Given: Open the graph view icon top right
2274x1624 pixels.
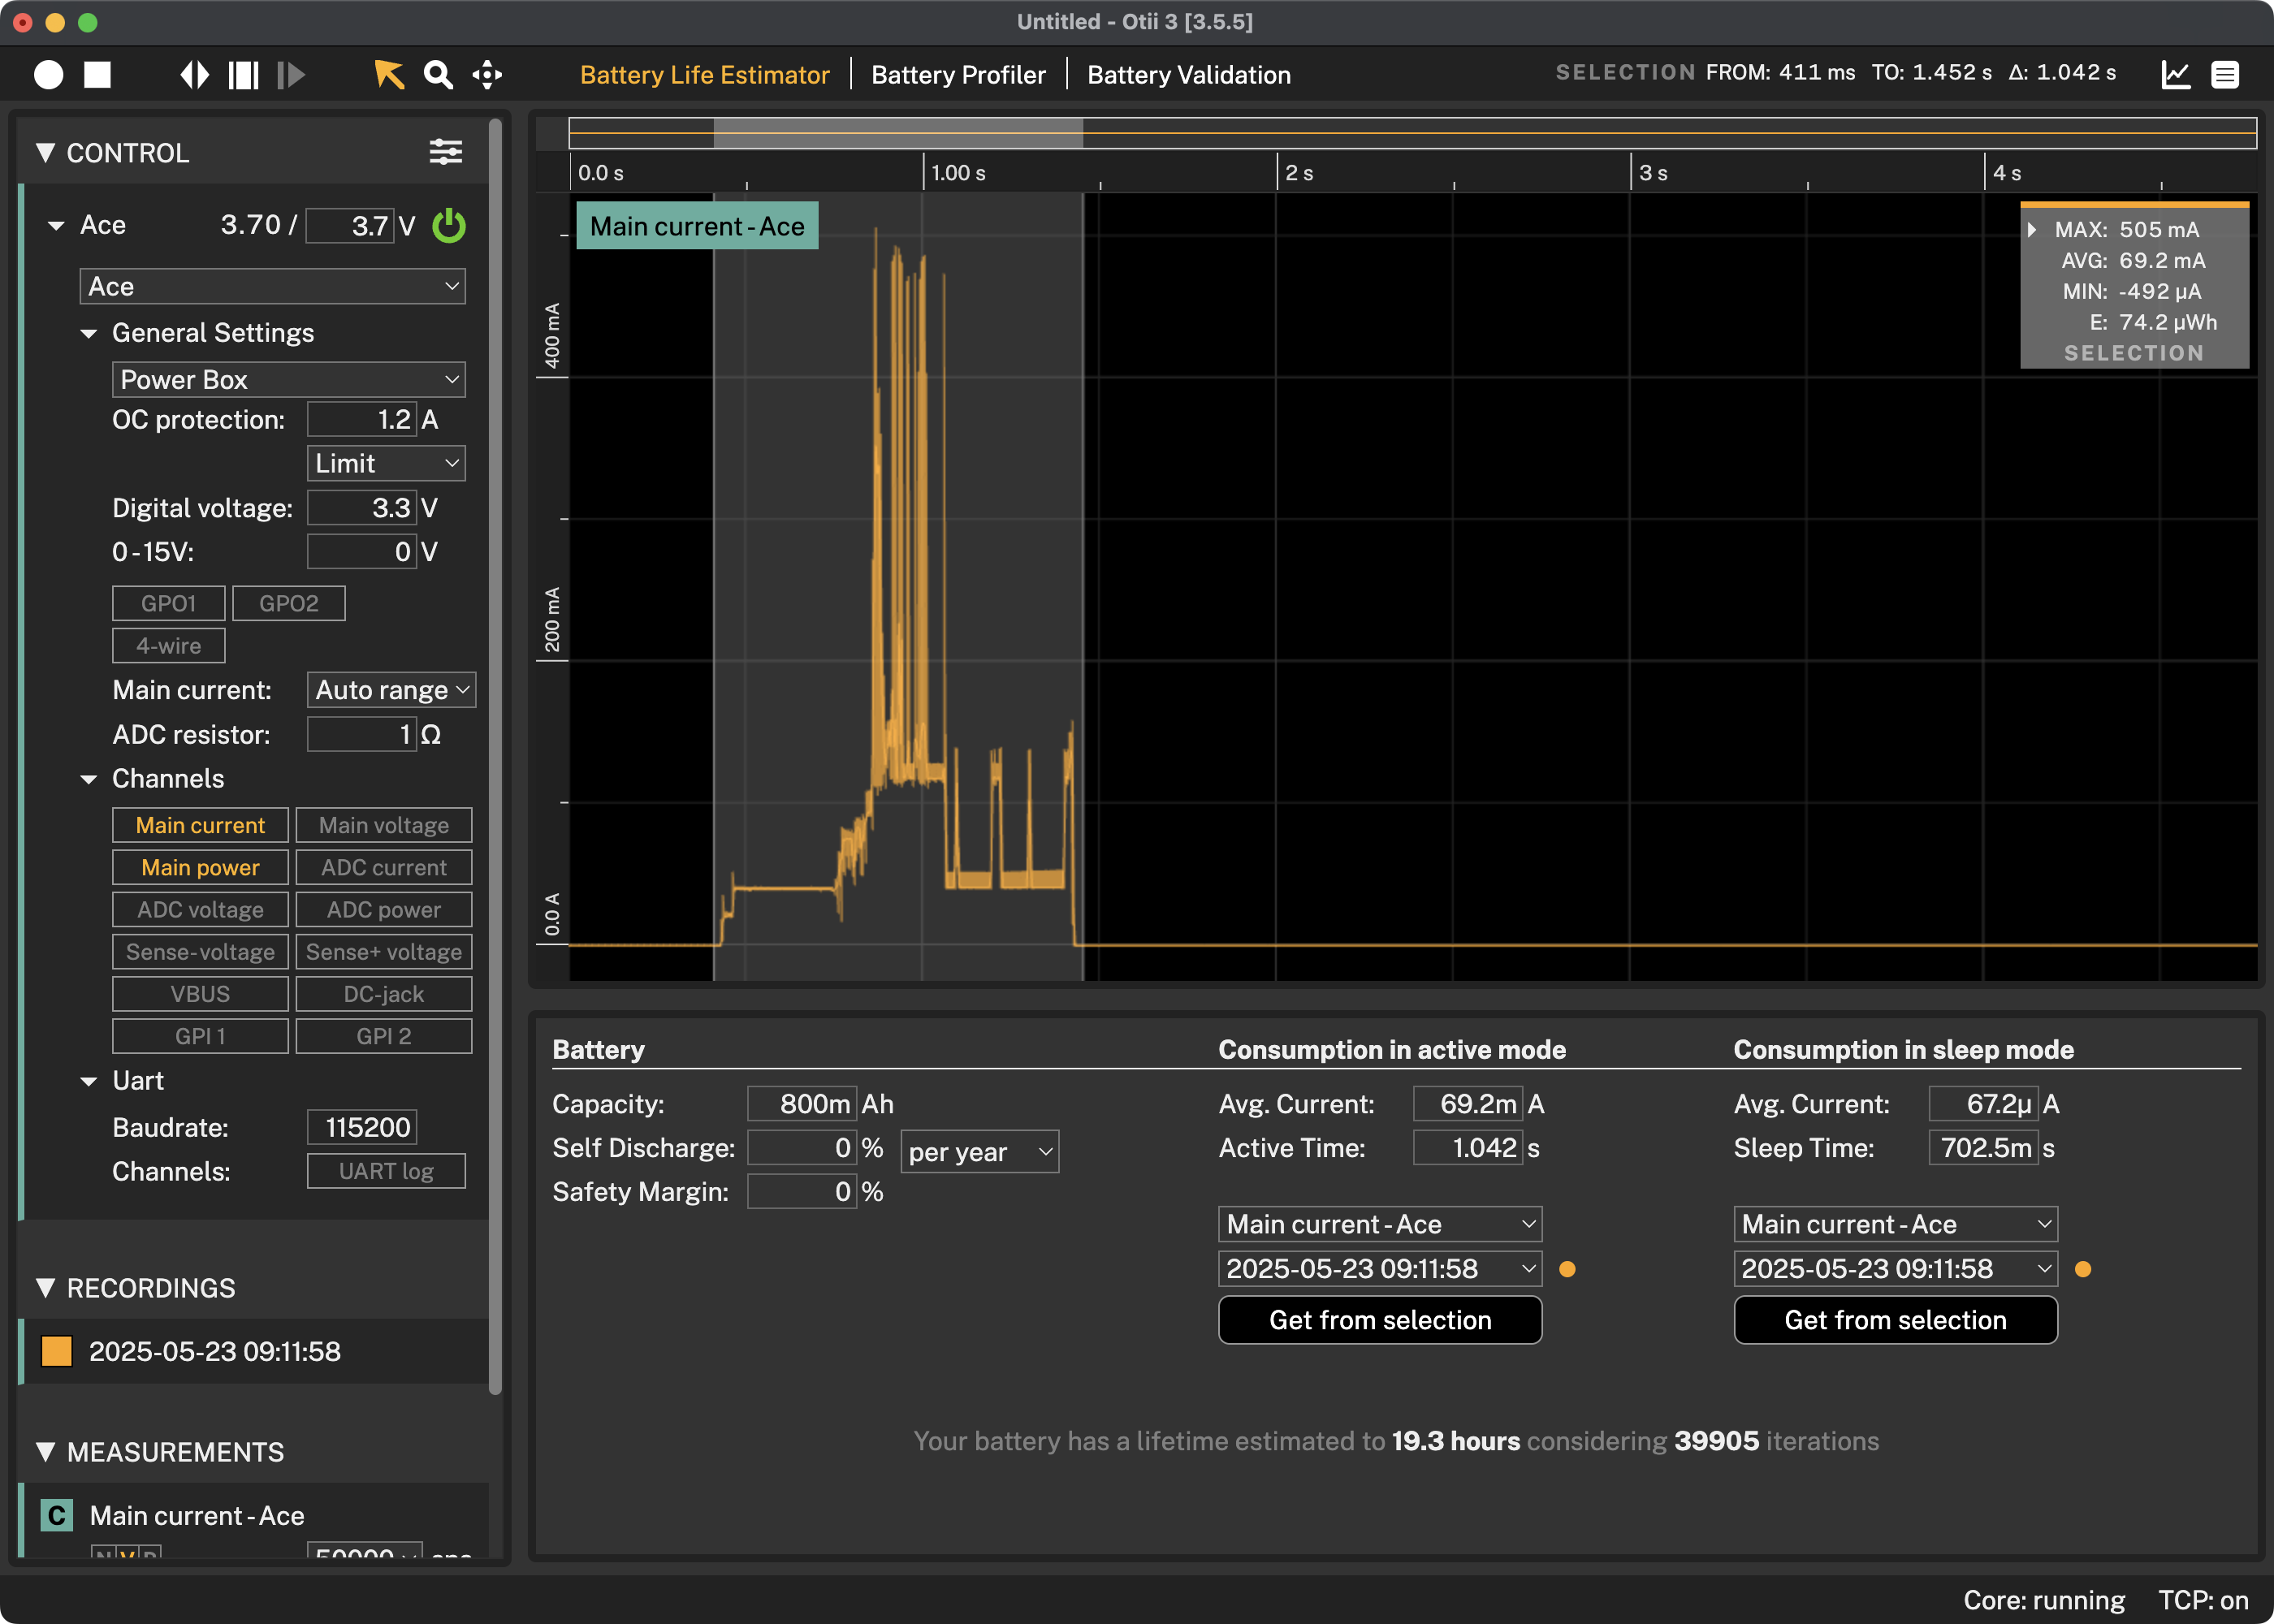Looking at the screenshot, I should (x=2176, y=75).
